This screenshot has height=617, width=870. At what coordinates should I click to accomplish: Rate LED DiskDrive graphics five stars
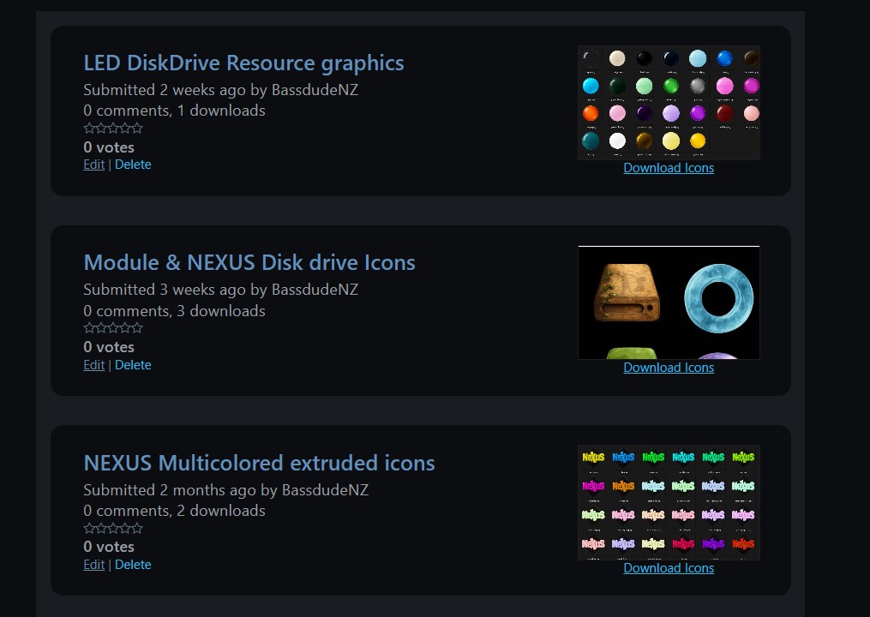tap(137, 129)
